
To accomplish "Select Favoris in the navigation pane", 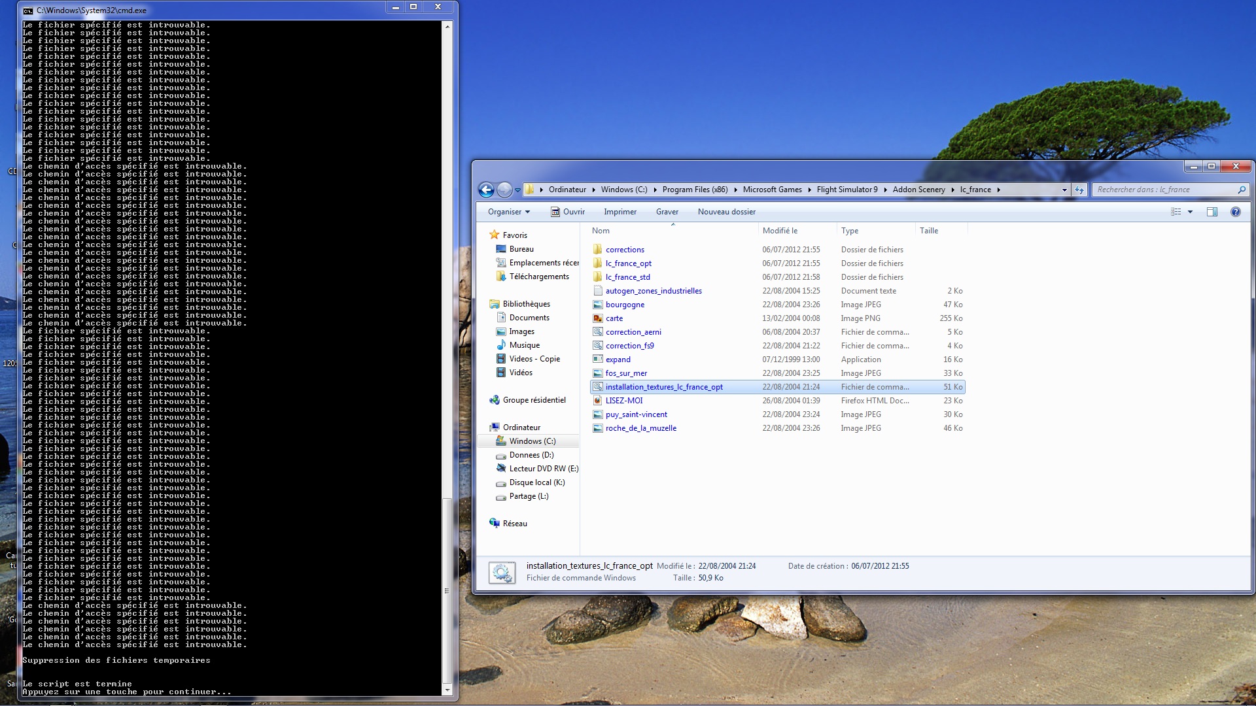I will [x=515, y=235].
